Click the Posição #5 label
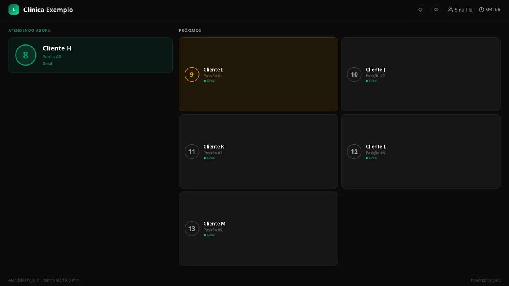This screenshot has height=286, width=509. (213, 230)
